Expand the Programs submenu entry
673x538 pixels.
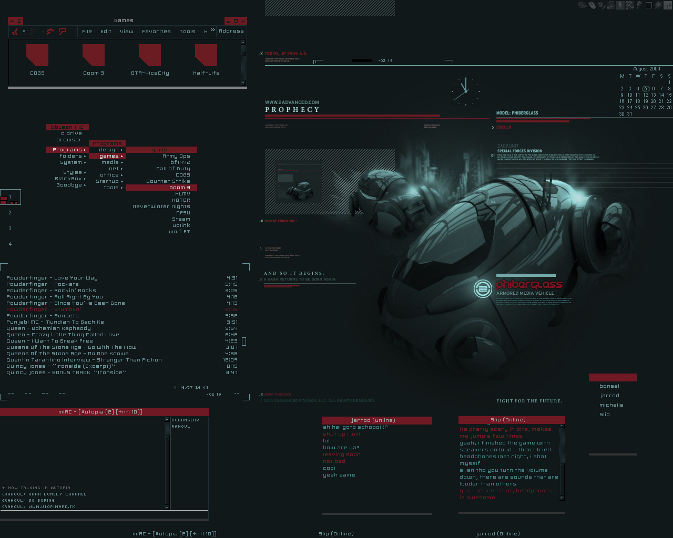coord(67,150)
